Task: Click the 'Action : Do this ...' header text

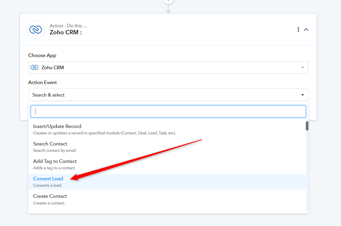Action: 68,26
